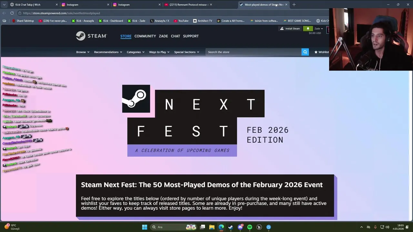Open Discord from the taskbar
The height and width of the screenshot is (232, 413).
tap(240, 227)
